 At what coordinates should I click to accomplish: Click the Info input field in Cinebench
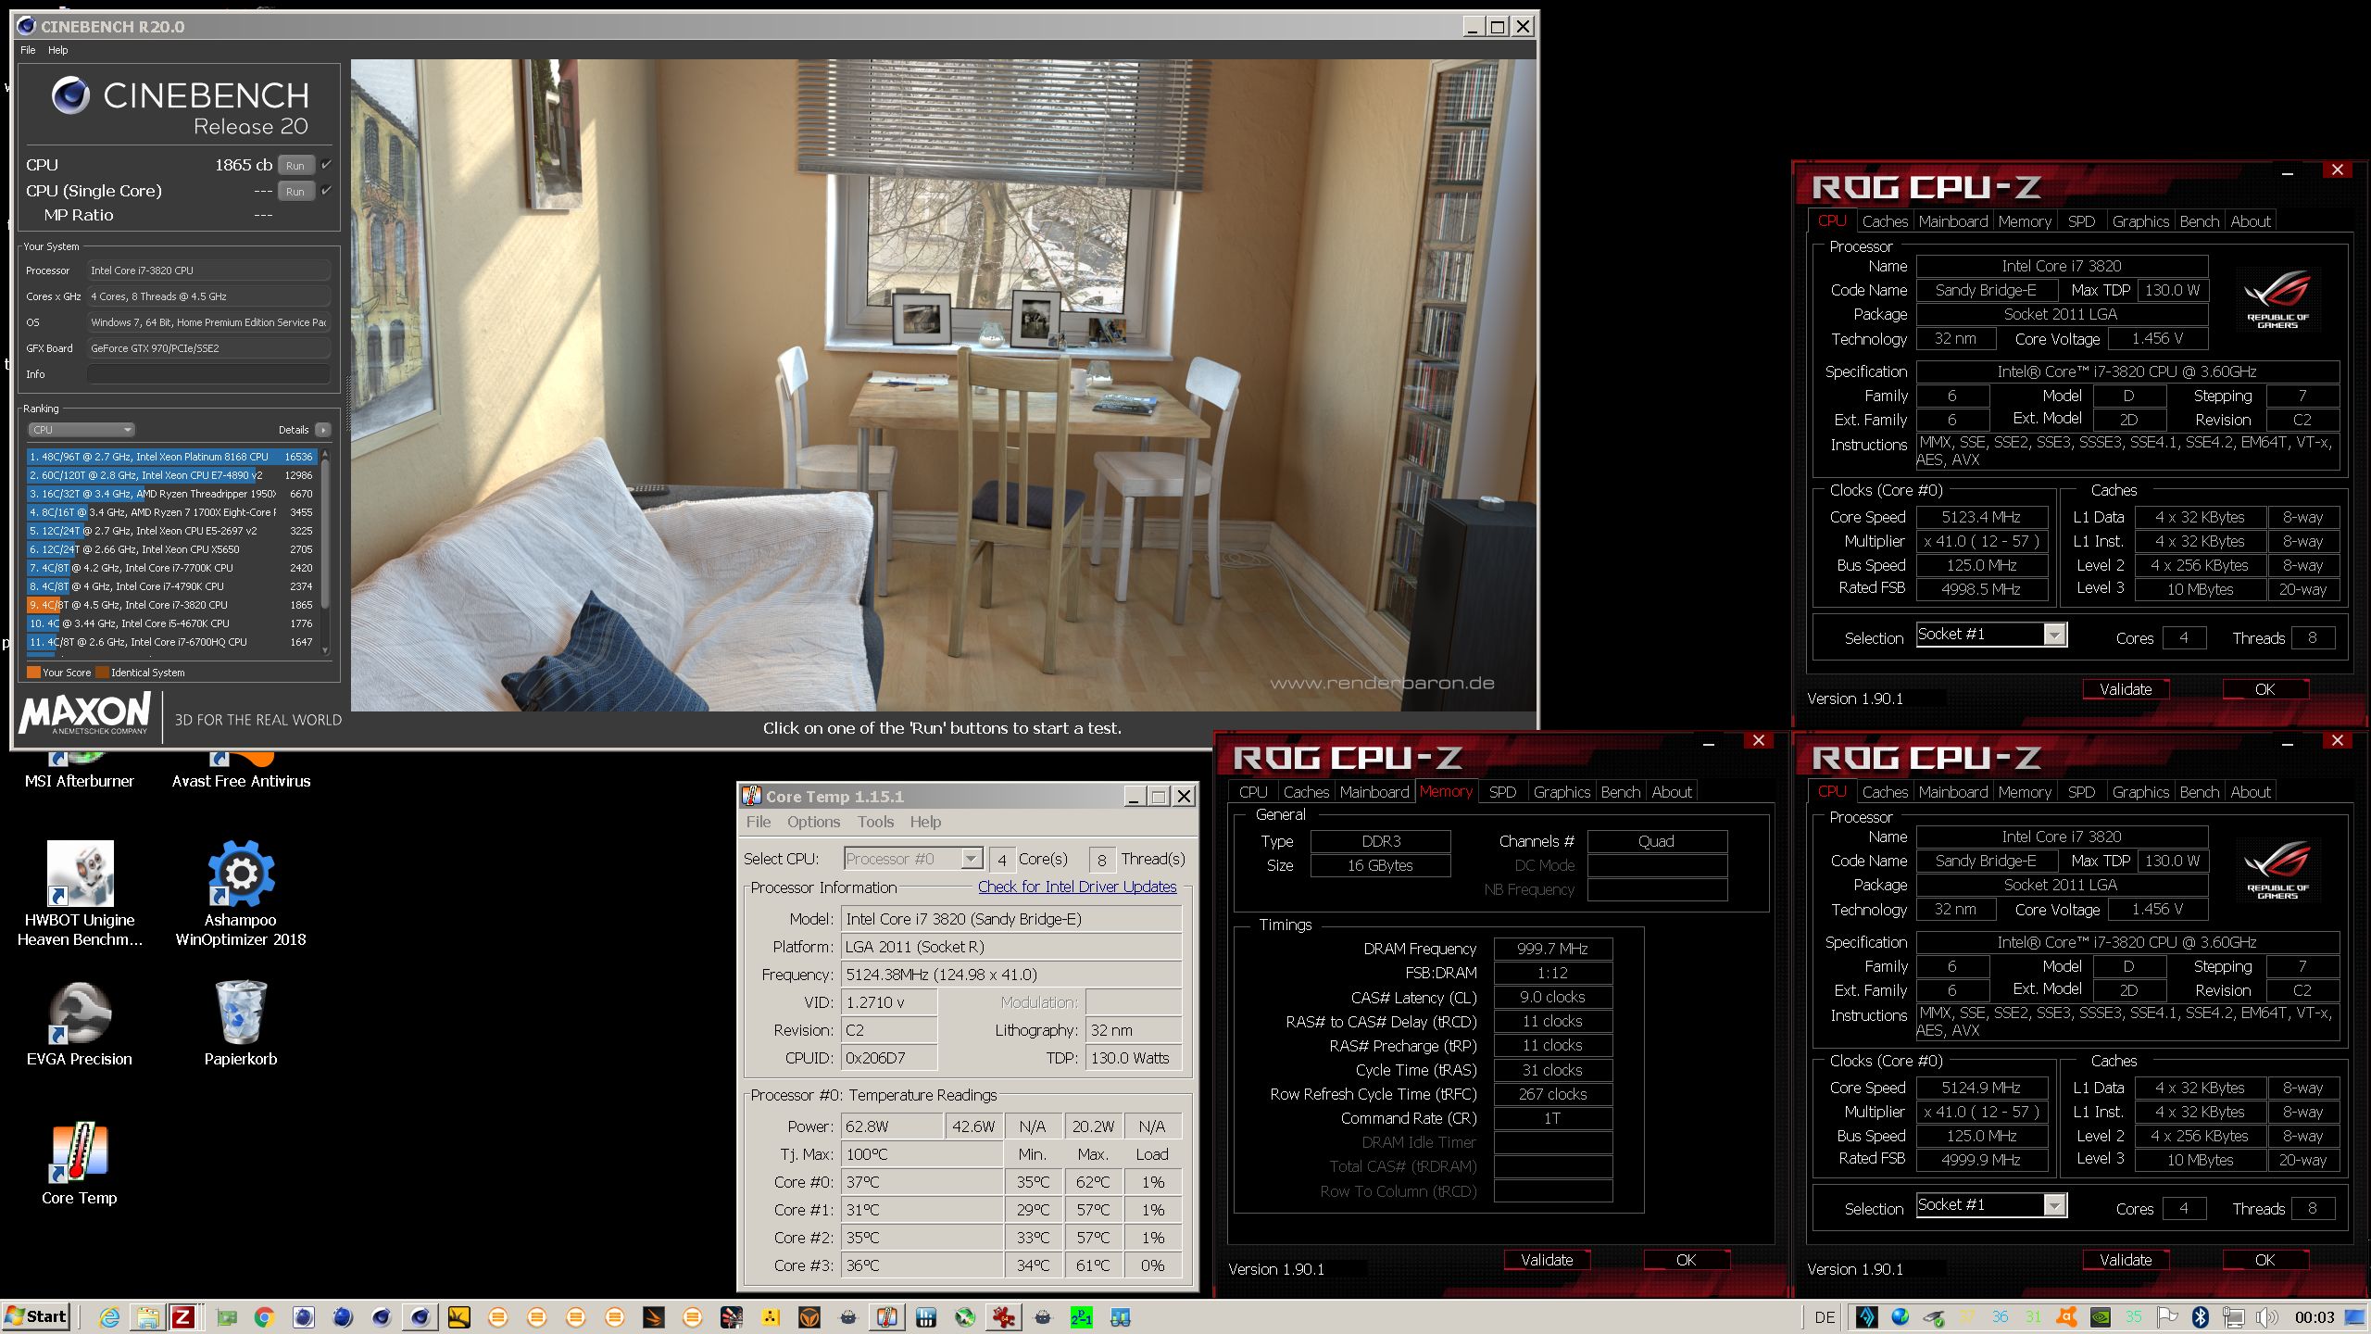point(208,374)
